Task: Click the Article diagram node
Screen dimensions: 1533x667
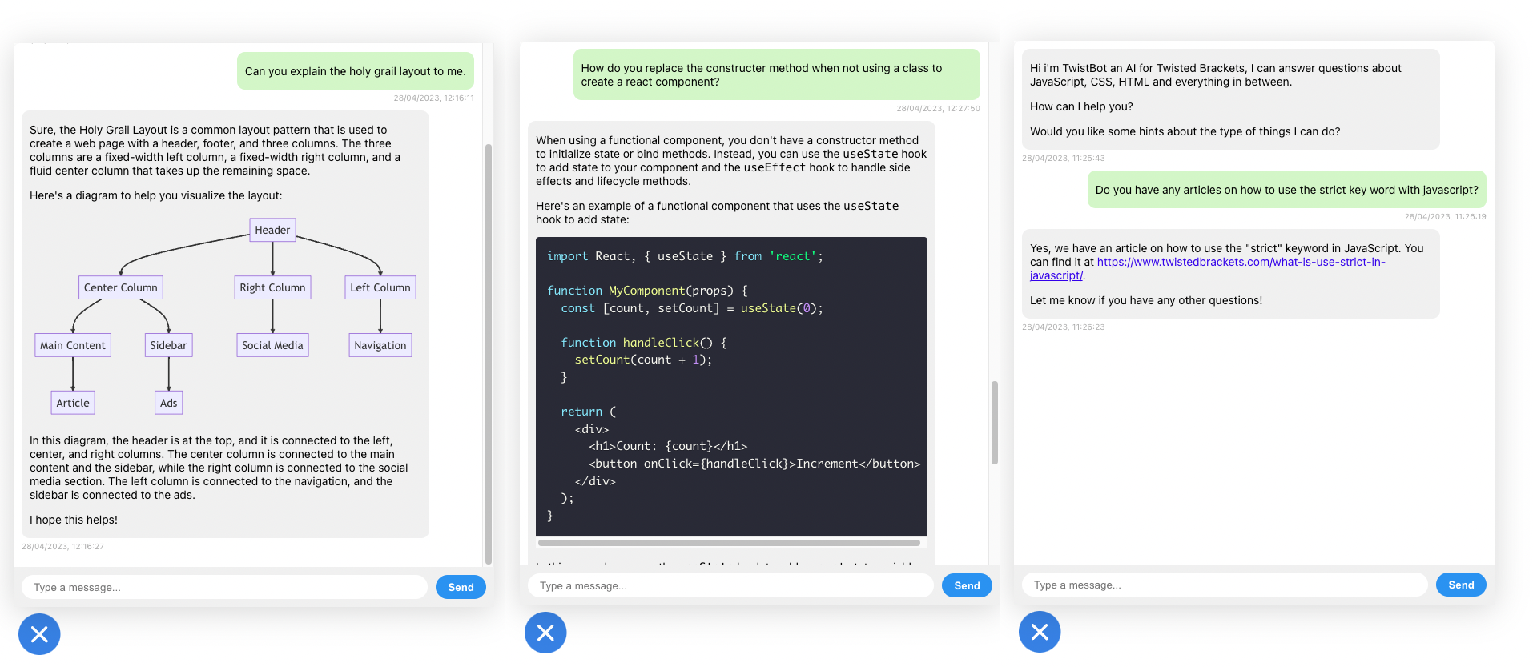Action: click(73, 403)
